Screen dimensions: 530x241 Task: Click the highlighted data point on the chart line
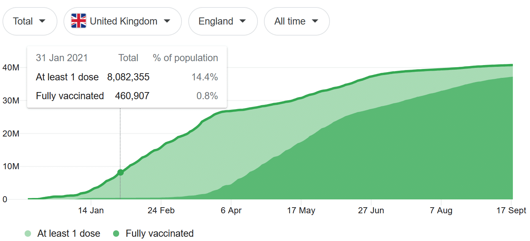coord(120,172)
